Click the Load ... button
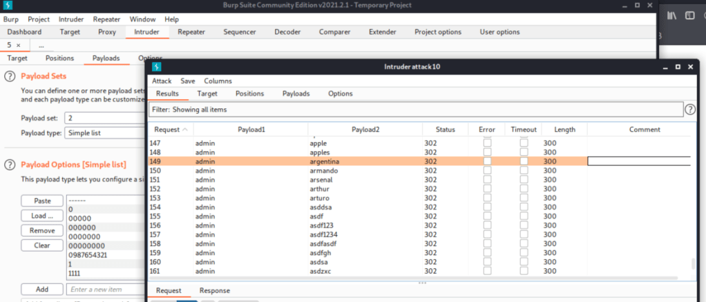706x302 pixels. pos(41,216)
